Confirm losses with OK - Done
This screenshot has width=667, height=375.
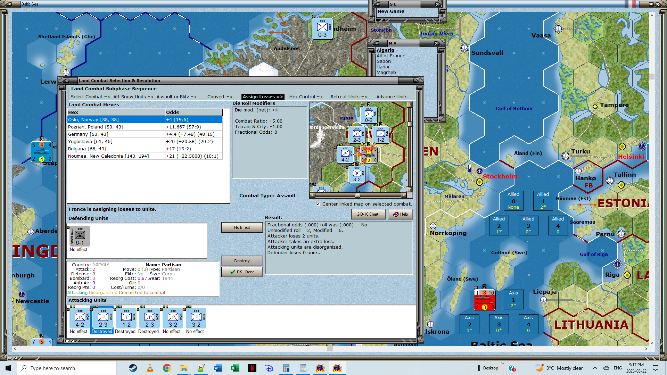[x=242, y=272]
